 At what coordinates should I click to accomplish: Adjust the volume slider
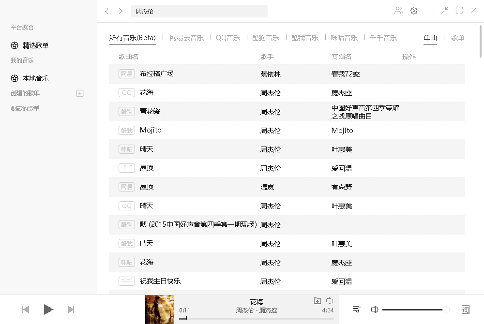[x=415, y=309]
